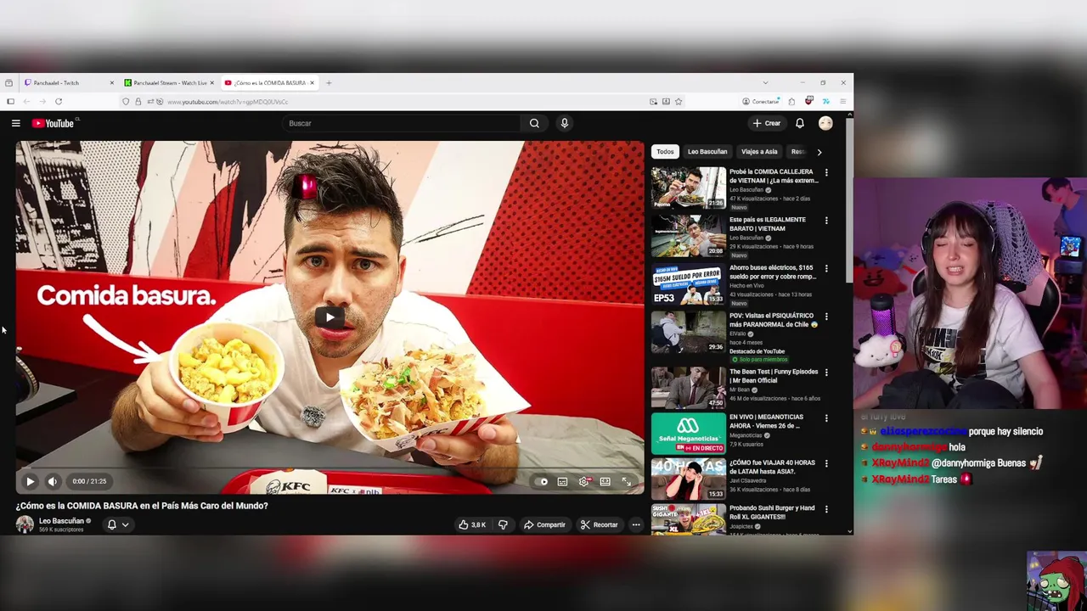
Task: Play the video with the bottom play button
Action: 30,481
